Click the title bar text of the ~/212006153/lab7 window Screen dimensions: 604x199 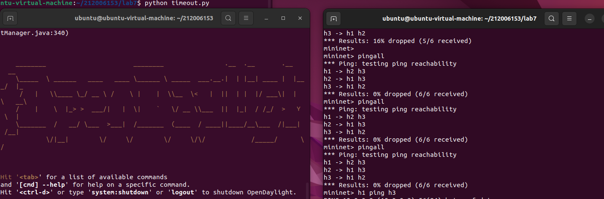click(459, 19)
